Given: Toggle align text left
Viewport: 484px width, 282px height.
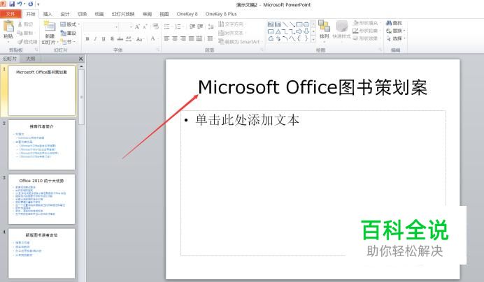Looking at the screenshot, I should [x=167, y=39].
